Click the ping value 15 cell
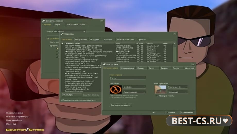Screen dimensions: 237x134 [x=165, y=48]
